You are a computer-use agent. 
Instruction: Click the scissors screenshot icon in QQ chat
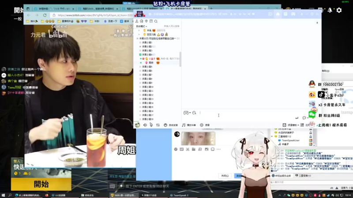[x=188, y=149]
